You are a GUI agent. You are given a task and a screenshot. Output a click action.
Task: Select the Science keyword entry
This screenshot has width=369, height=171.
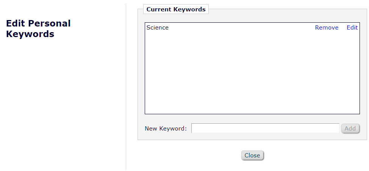[x=158, y=28]
